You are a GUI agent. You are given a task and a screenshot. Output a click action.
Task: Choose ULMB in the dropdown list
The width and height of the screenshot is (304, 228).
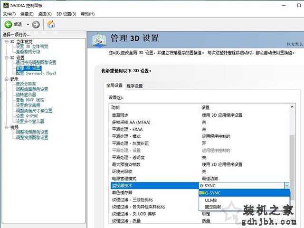pyautogui.click(x=244, y=200)
